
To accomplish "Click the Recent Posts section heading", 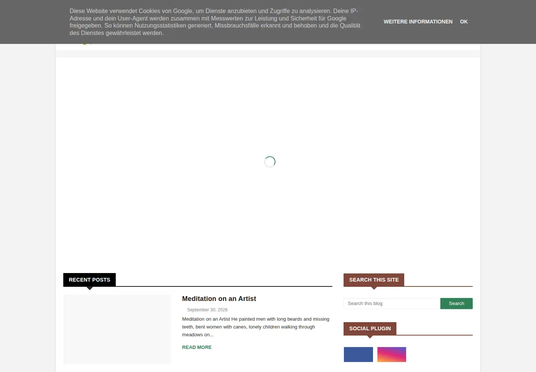I will [x=89, y=280].
